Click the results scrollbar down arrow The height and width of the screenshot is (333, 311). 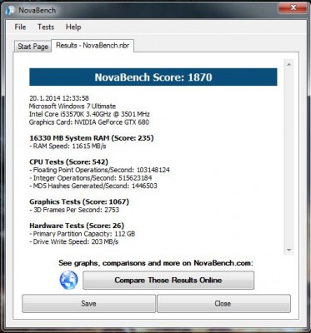(x=288, y=250)
